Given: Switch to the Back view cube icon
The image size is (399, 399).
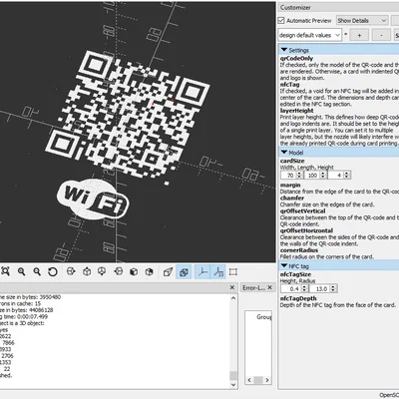Looking at the screenshot, I should 150,271.
